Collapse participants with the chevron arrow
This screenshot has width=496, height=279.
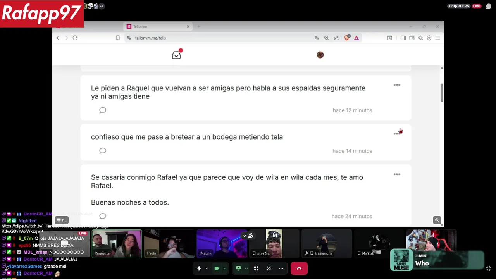(244, 236)
